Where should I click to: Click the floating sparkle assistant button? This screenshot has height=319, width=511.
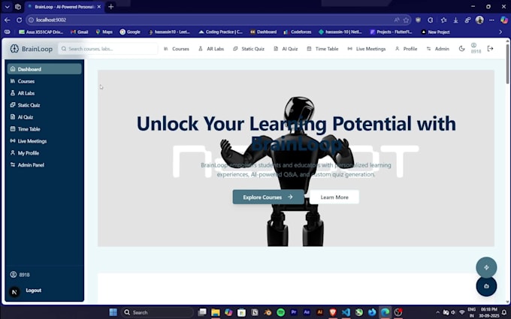[x=486, y=267]
